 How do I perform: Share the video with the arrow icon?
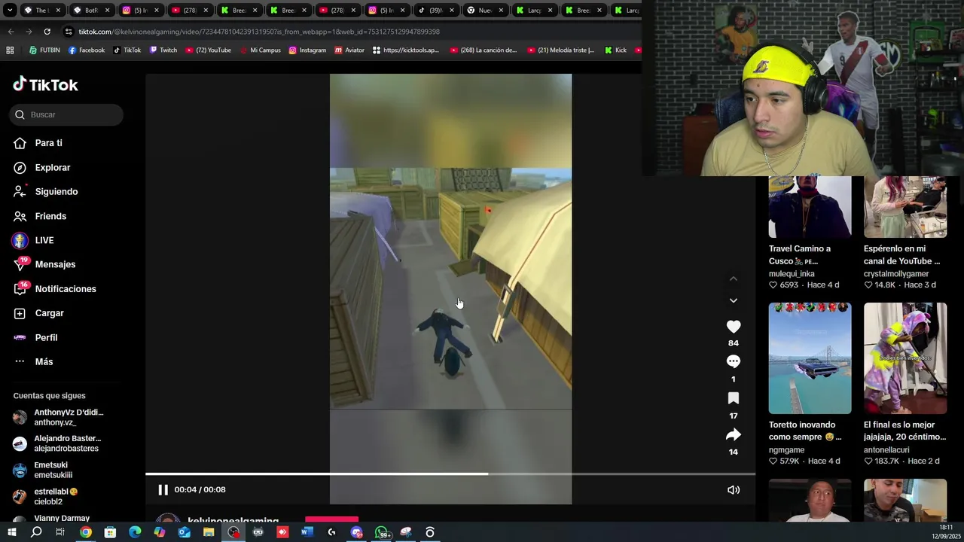[734, 435]
